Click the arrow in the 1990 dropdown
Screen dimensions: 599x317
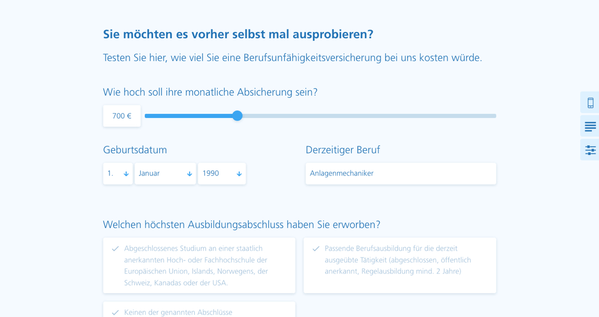point(239,174)
